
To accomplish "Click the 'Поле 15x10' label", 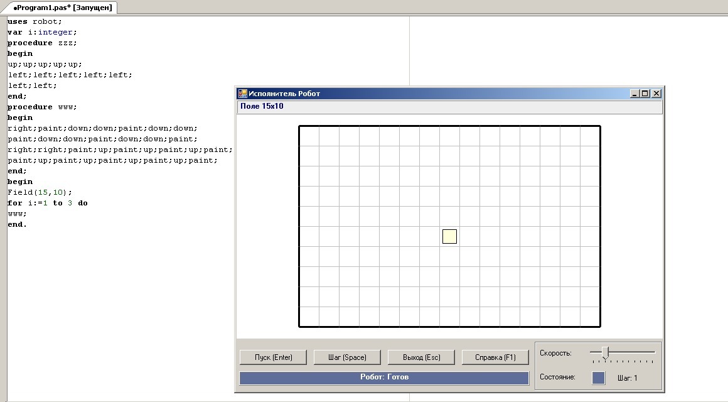I will (x=262, y=106).
